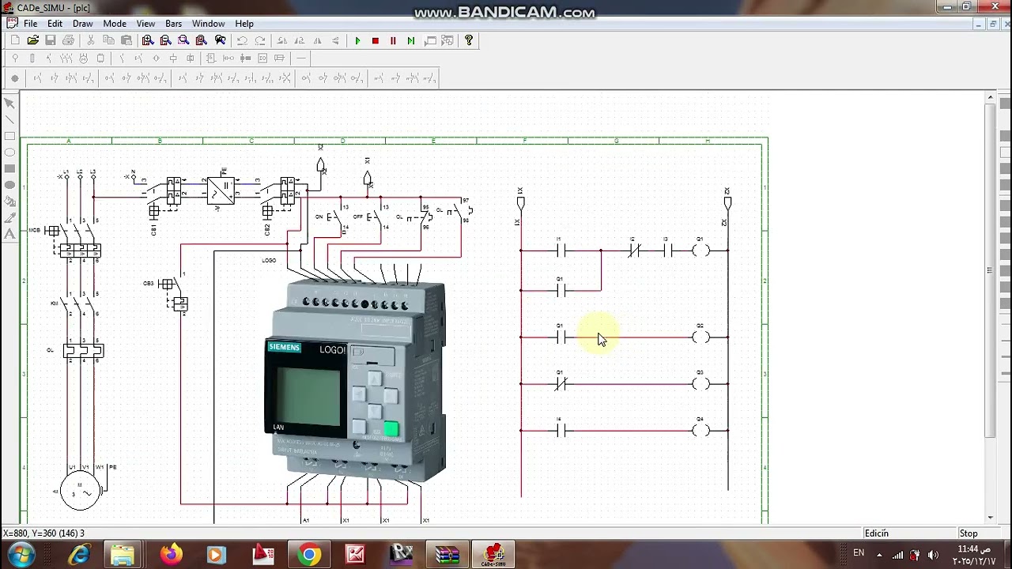Undo the last action
The height and width of the screenshot is (569, 1012).
coord(242,40)
